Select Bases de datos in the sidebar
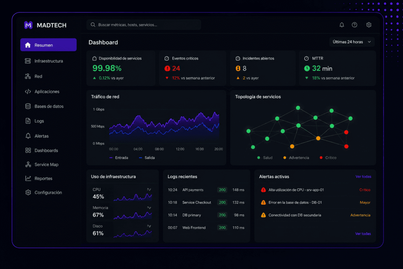Image resolution: width=403 pixels, height=269 pixels. (48, 106)
